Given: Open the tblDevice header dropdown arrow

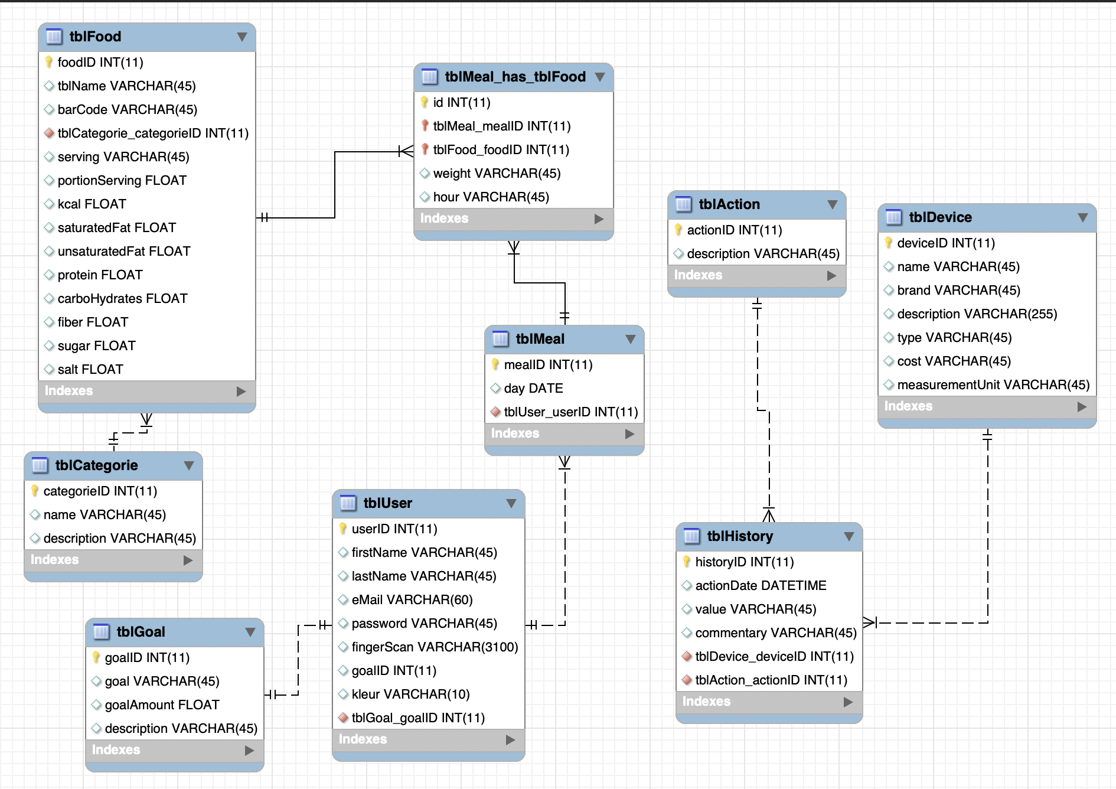Looking at the screenshot, I should click(x=1083, y=217).
